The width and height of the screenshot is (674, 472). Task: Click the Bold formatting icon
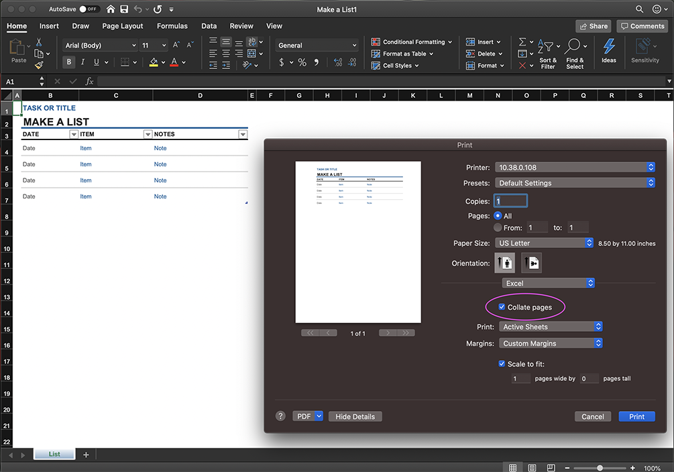coord(68,62)
